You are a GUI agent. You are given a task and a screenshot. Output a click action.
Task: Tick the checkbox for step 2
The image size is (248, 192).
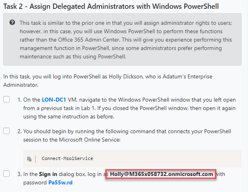point(6,131)
